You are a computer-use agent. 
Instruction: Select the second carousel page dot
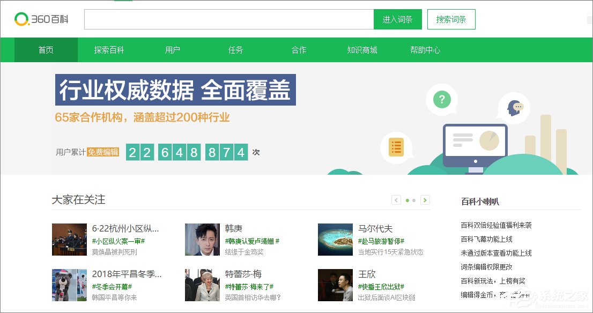tap(414, 200)
